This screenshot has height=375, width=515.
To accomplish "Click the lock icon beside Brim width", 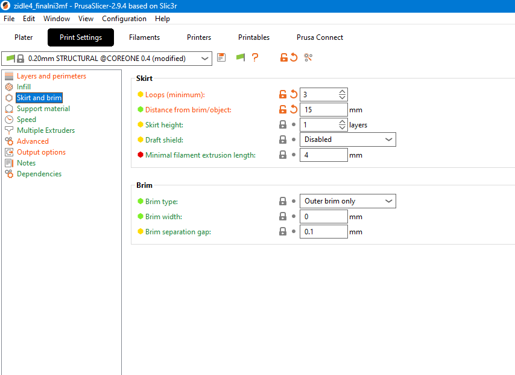I will (x=283, y=217).
